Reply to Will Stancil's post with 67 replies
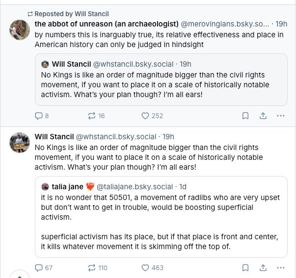 (39, 268)
